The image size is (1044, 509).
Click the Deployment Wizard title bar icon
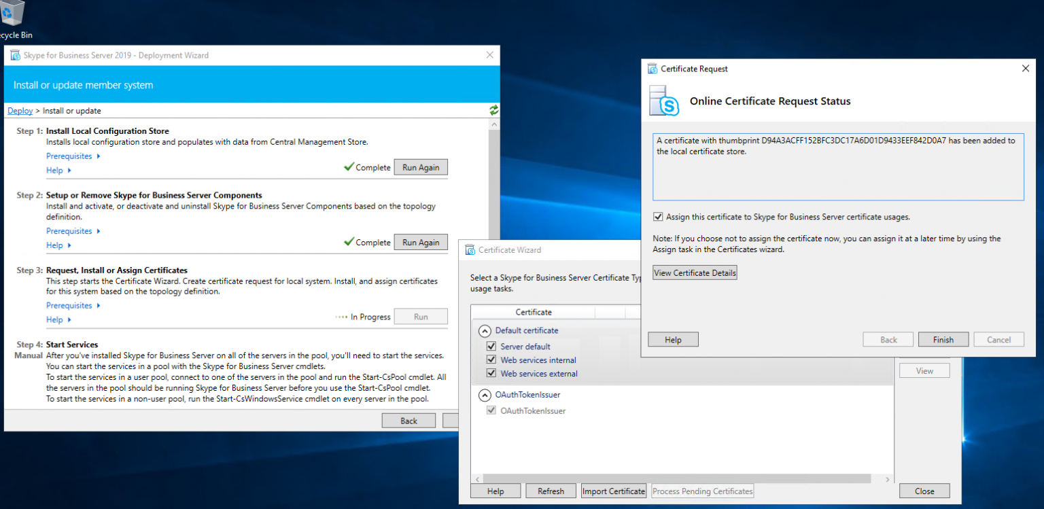(15, 55)
